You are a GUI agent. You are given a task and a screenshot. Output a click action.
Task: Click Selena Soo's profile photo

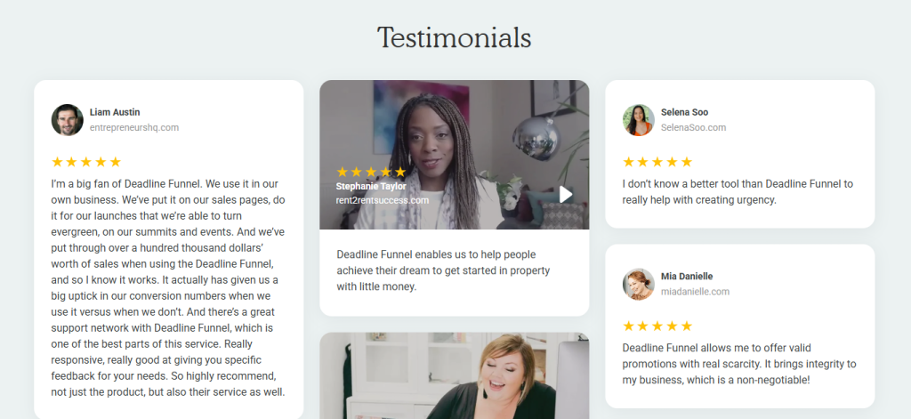pyautogui.click(x=639, y=120)
